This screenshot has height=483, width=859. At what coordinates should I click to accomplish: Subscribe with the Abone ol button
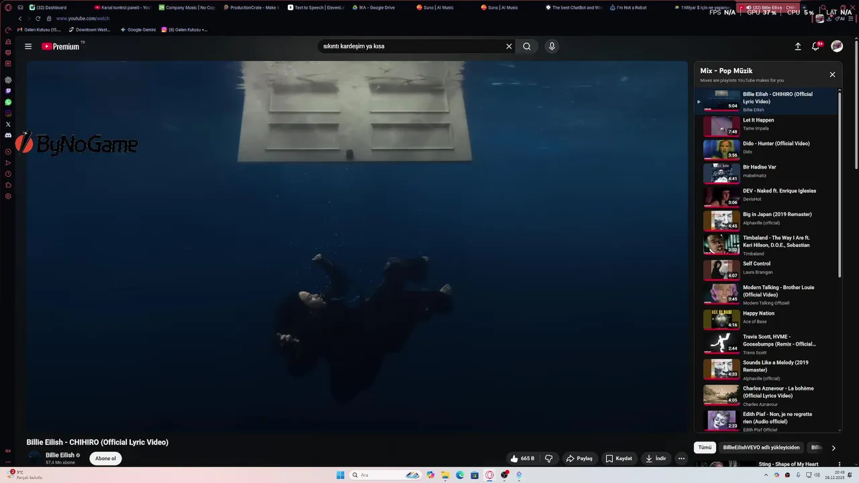105,458
